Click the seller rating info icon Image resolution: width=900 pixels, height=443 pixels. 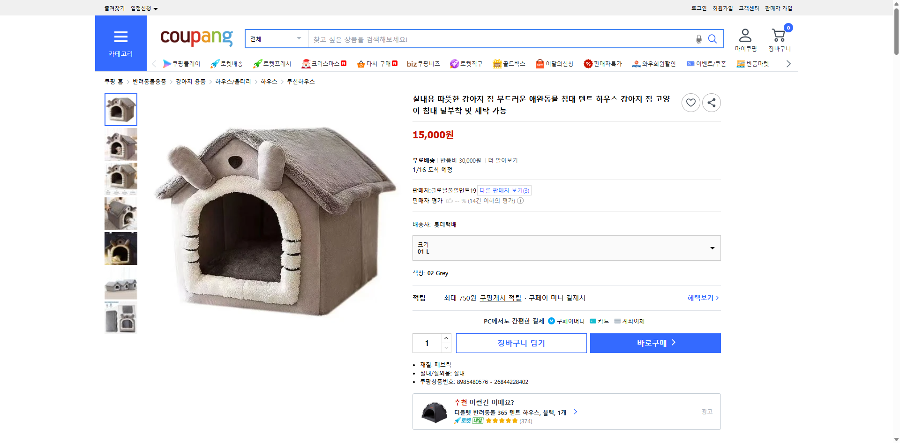[520, 201]
